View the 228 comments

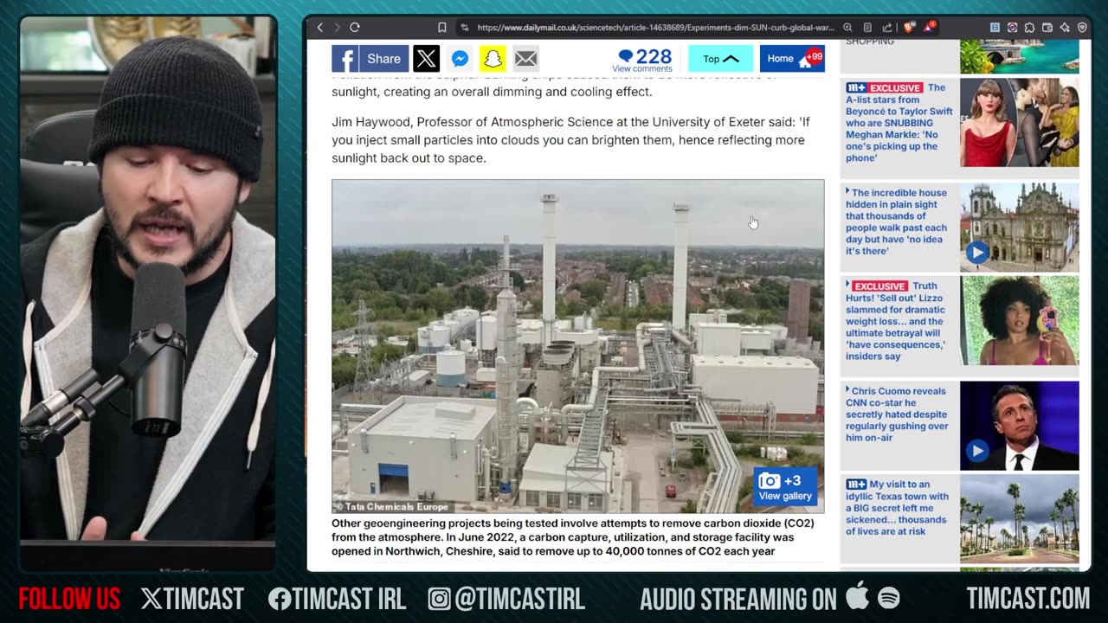642,60
